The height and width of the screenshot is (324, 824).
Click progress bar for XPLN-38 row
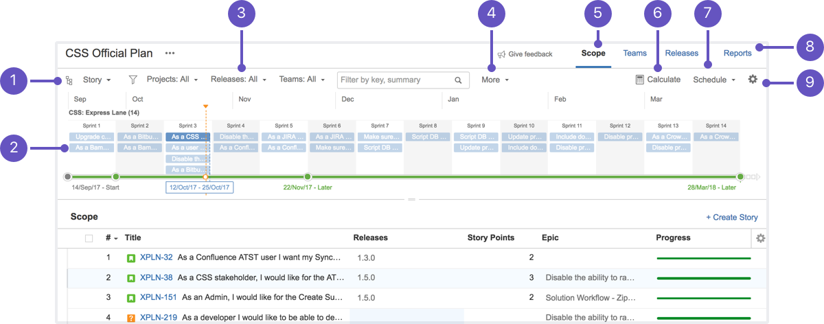point(704,278)
